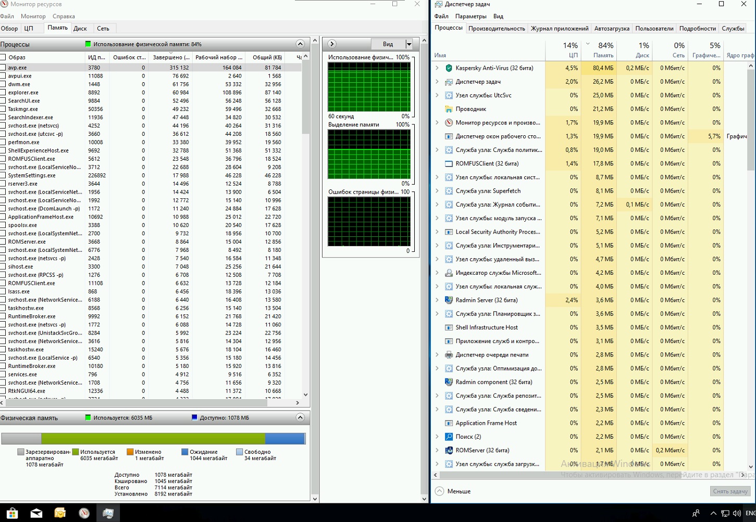
Task: Check the rserver3.exe process checkbox
Action: coord(3,184)
